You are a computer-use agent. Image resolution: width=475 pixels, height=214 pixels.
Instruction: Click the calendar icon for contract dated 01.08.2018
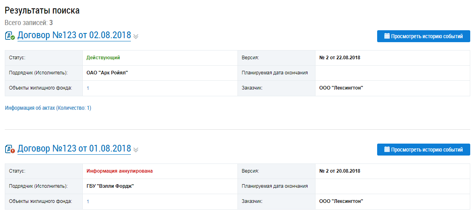[387, 150]
